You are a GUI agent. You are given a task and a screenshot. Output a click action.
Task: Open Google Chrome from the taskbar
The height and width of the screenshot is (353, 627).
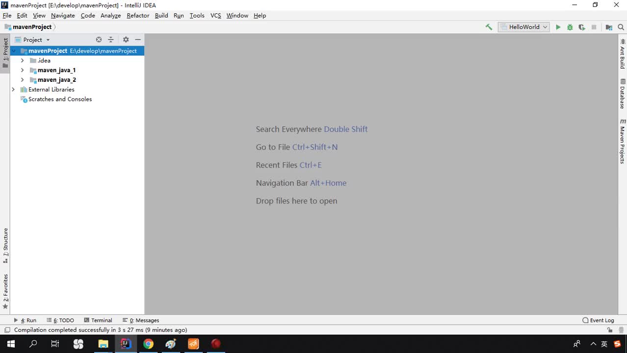coord(148,344)
